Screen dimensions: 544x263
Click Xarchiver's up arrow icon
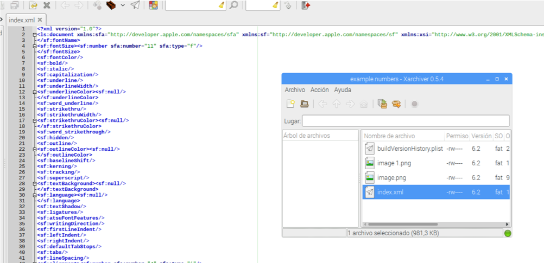pos(336,104)
